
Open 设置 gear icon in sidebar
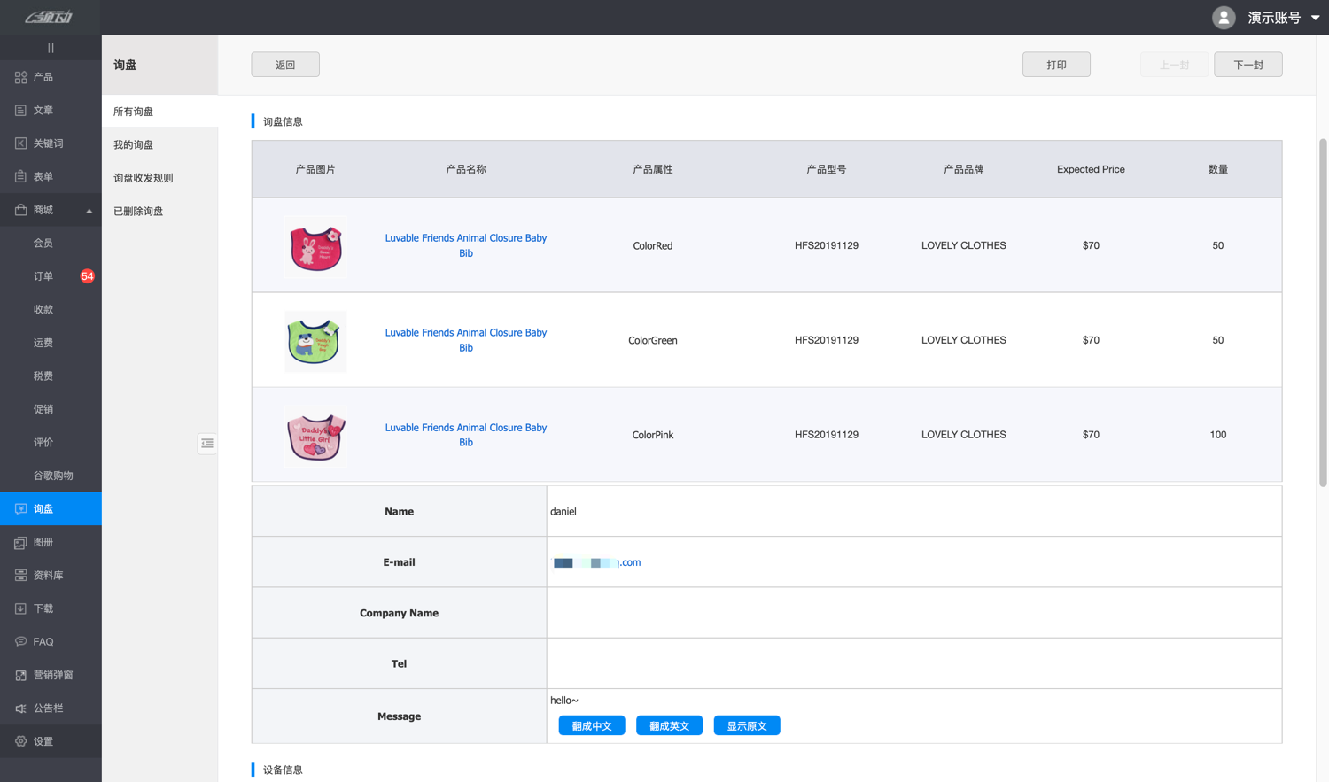[x=20, y=742]
